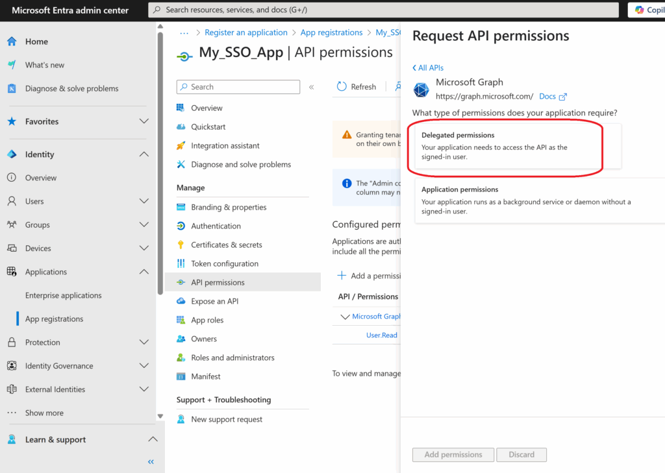Expand the Identity Governance chevron

click(144, 365)
